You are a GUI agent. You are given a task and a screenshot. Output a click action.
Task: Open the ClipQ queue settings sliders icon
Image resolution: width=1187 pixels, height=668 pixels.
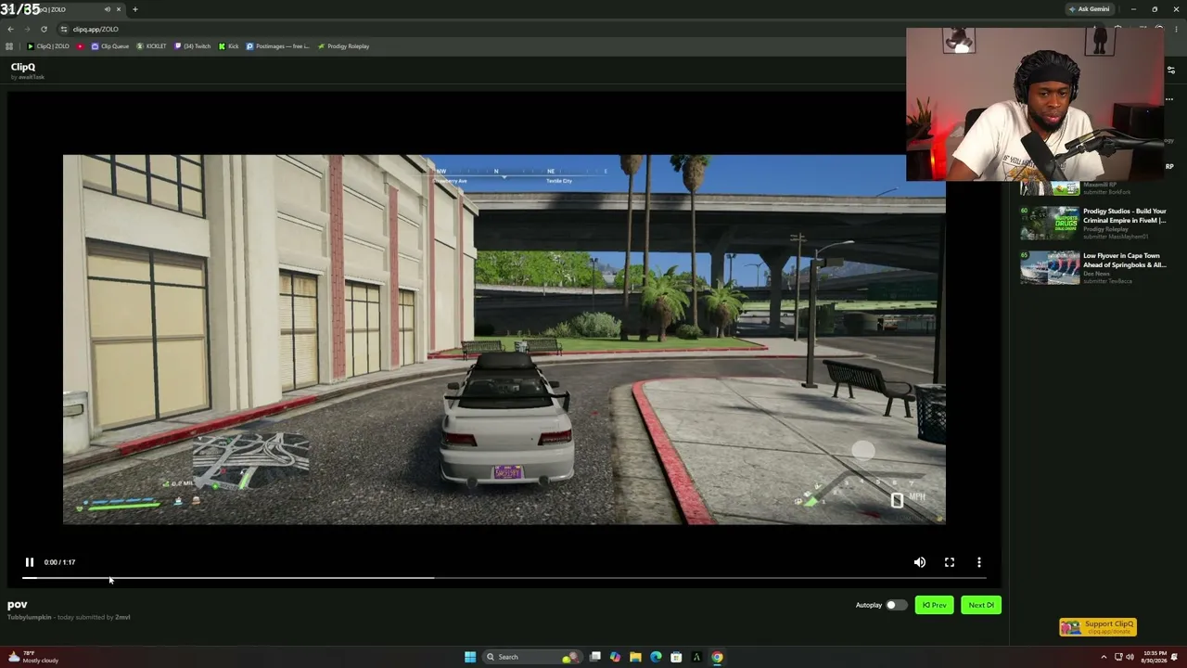[1170, 70]
